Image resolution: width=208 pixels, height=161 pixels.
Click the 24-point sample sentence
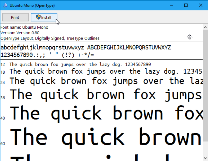coord(106,81)
